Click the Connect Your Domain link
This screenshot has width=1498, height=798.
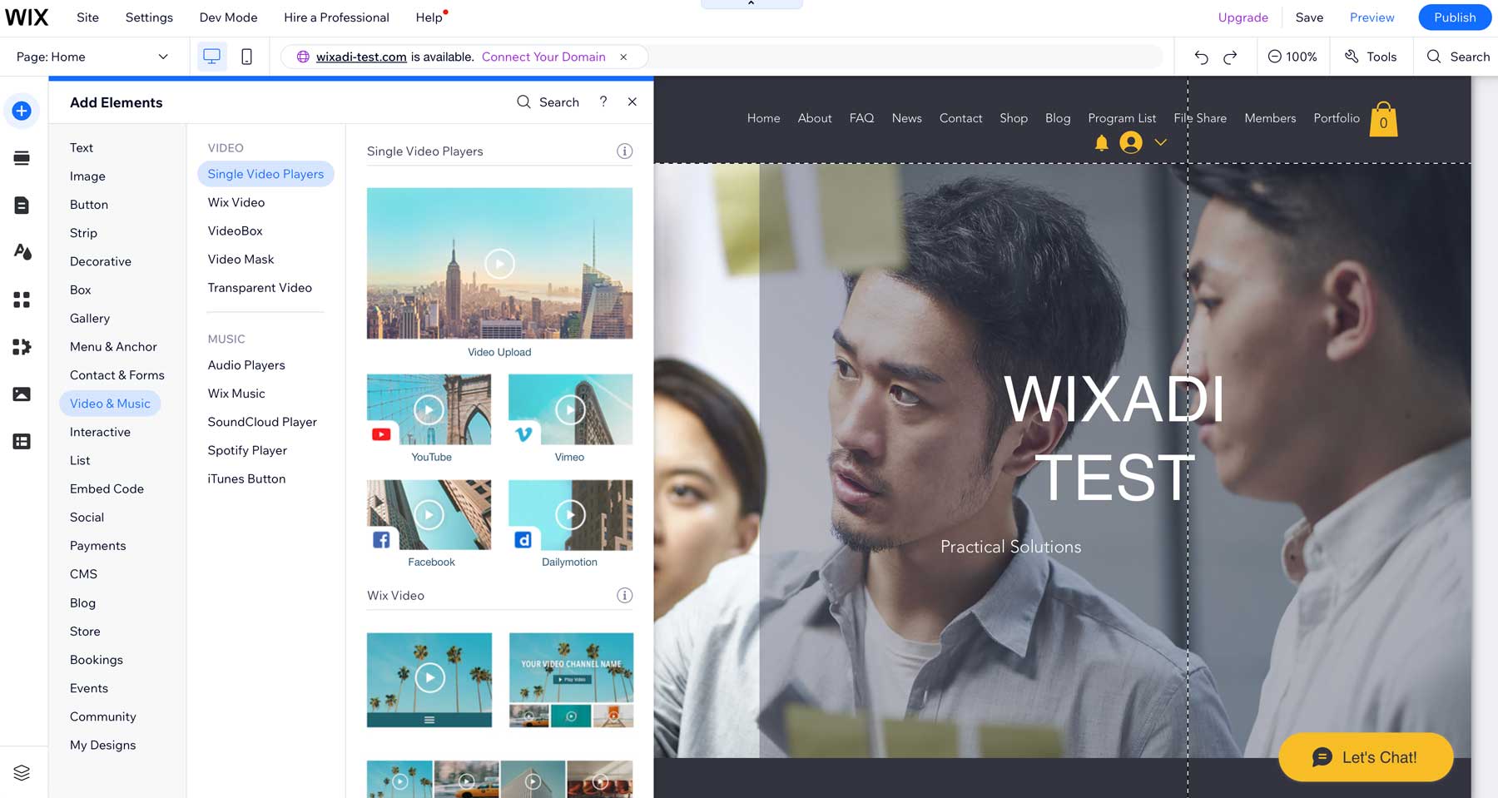point(543,57)
